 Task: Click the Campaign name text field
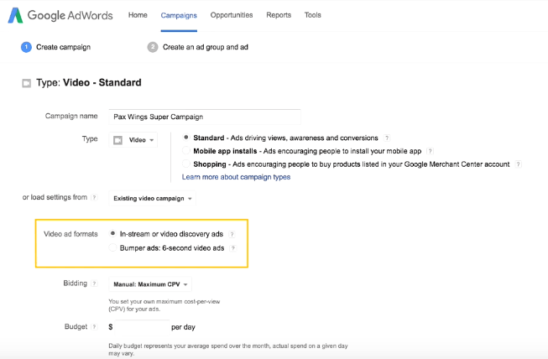(x=205, y=117)
